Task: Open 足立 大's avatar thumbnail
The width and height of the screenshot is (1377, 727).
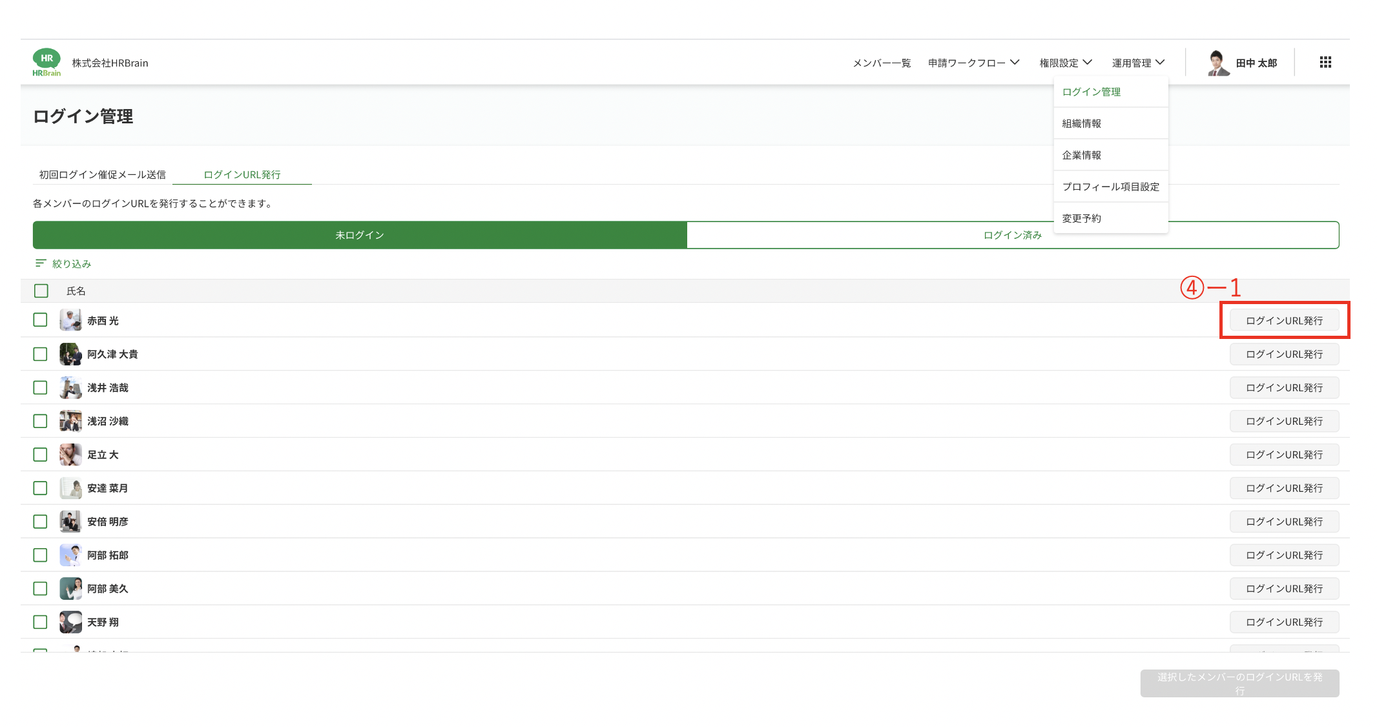Action: pyautogui.click(x=70, y=455)
